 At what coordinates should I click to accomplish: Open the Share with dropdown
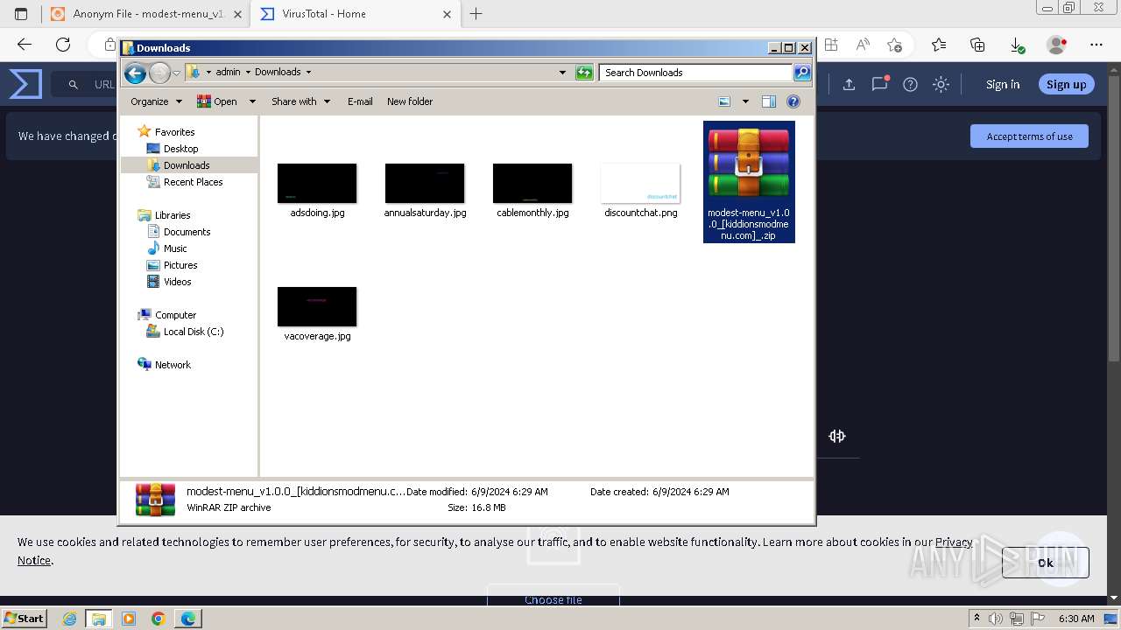(300, 101)
